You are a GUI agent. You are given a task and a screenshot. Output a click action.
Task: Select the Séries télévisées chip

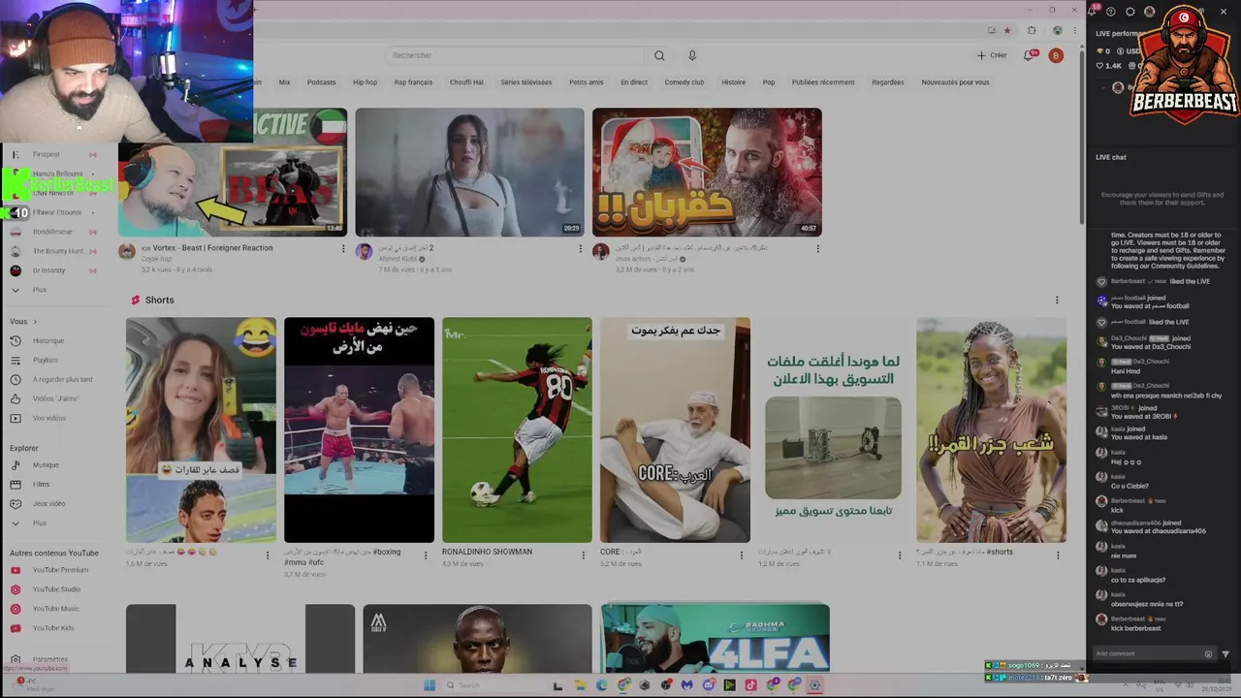click(x=526, y=82)
